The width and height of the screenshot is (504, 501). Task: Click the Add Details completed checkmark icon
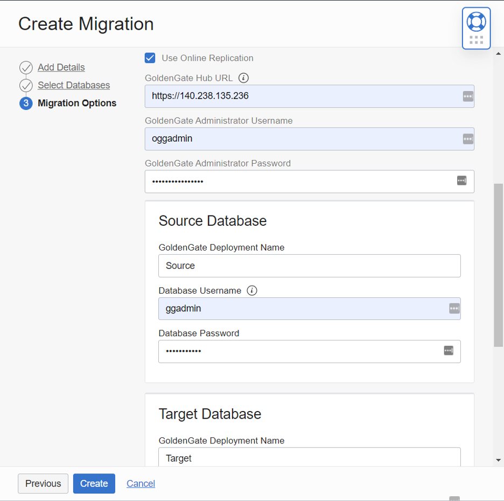[x=26, y=67]
